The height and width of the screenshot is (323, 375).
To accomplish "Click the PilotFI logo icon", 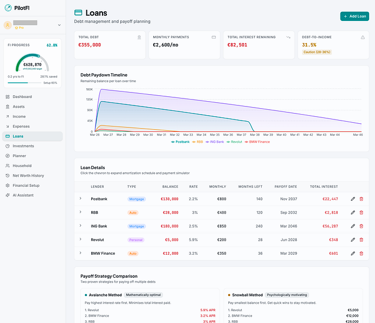I will 8,8.
